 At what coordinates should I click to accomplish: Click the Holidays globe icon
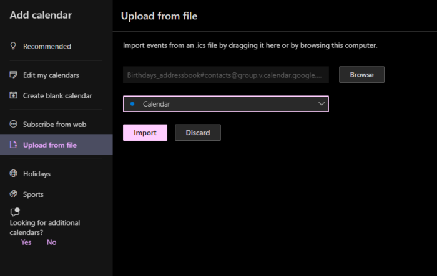click(x=13, y=173)
